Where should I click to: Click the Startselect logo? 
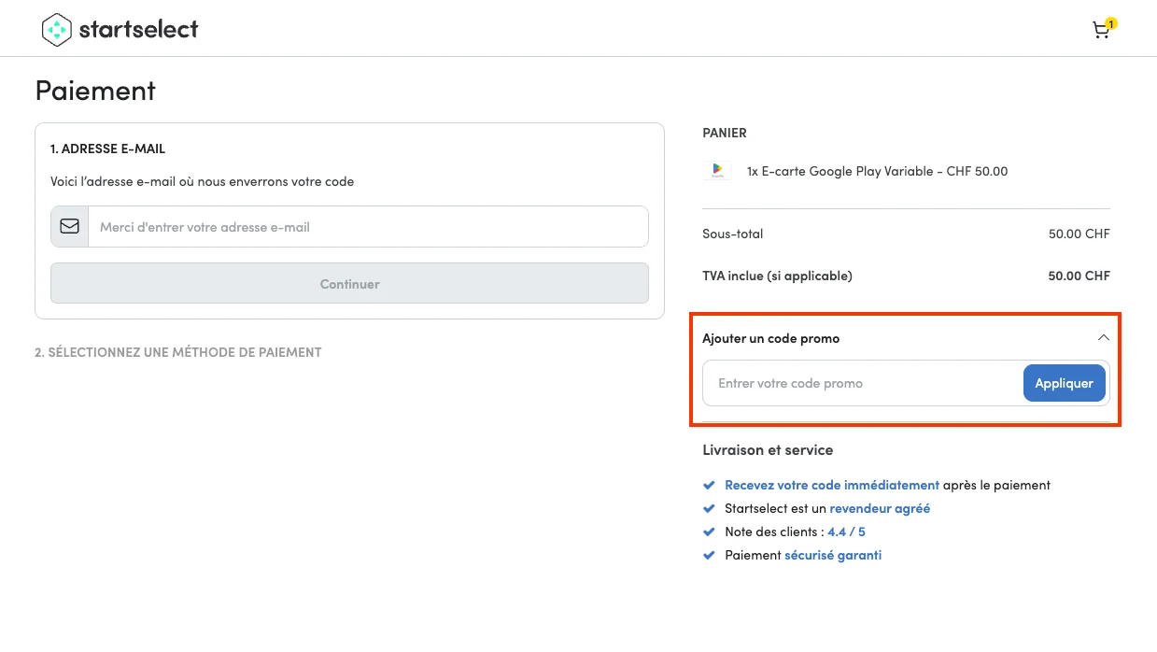tap(120, 29)
